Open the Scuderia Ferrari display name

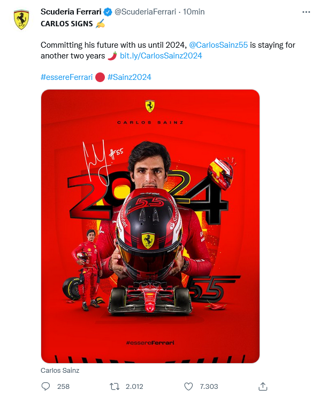(x=71, y=12)
